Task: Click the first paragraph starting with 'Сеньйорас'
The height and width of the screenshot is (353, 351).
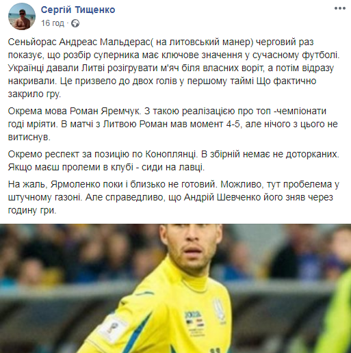Action: click(x=174, y=68)
